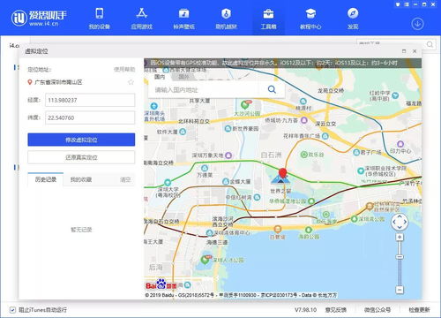Click the 后海 label on map
Viewport: 441px width, 318px height.
[156, 267]
